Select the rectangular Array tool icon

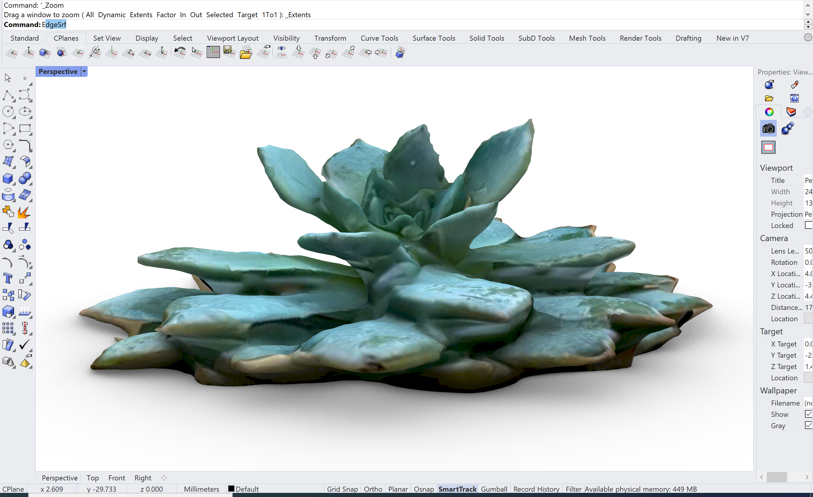(8, 328)
